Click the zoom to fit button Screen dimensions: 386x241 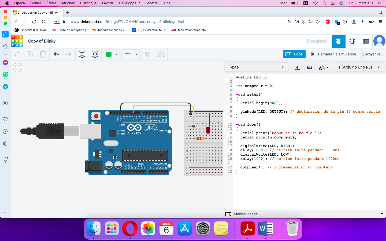tap(17, 67)
